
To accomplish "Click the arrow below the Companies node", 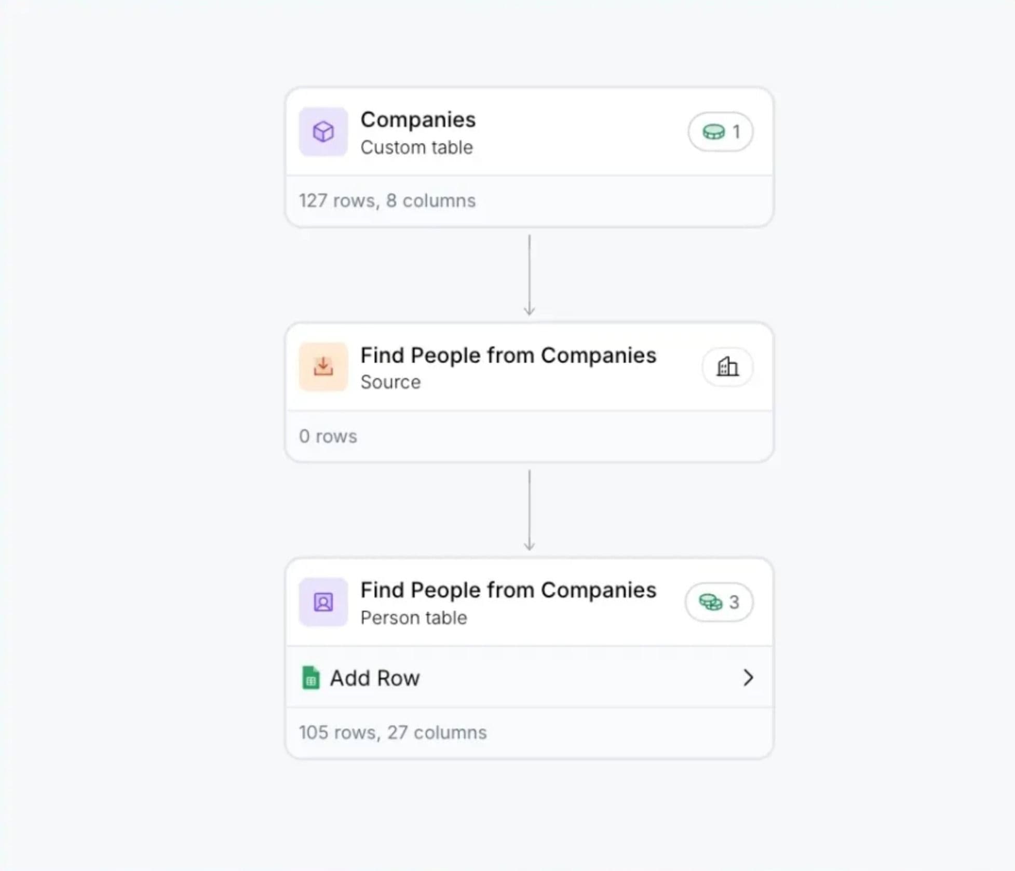I will (529, 275).
